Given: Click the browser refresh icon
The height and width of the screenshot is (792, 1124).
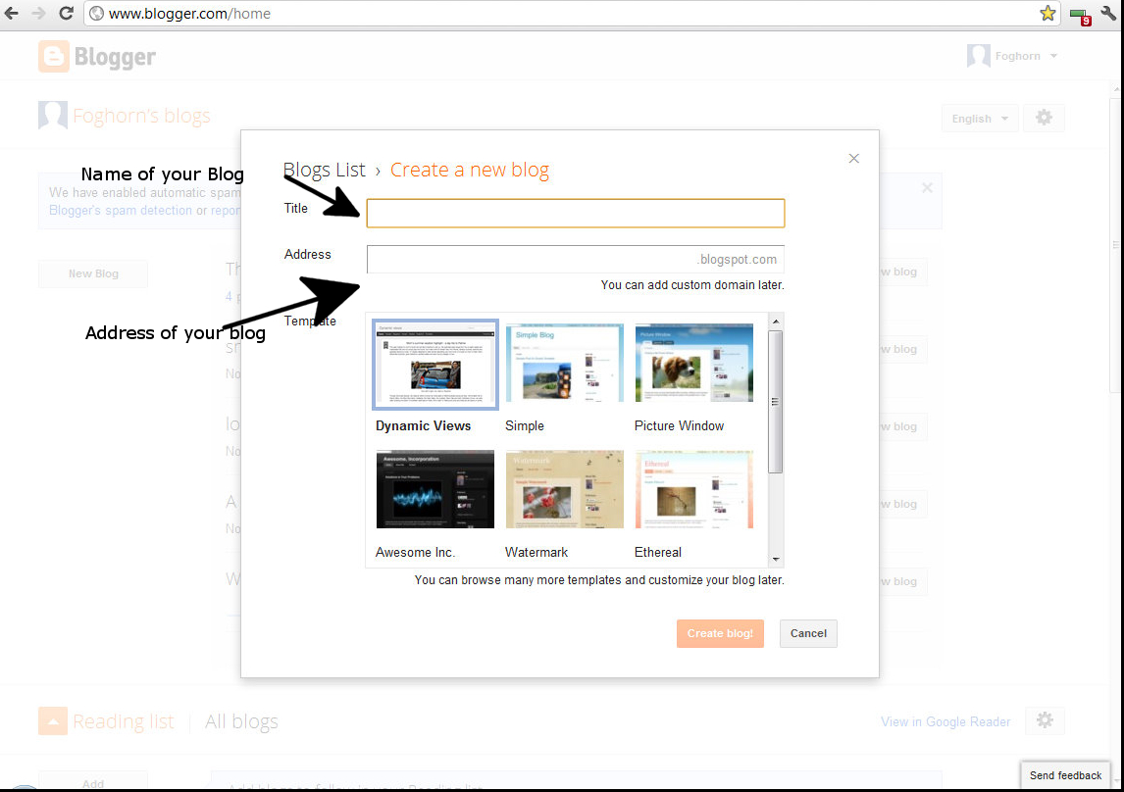Looking at the screenshot, I should [x=66, y=14].
